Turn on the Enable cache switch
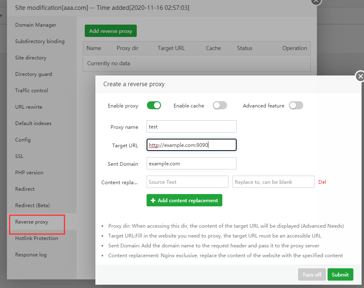The image size is (364, 288). (x=219, y=105)
